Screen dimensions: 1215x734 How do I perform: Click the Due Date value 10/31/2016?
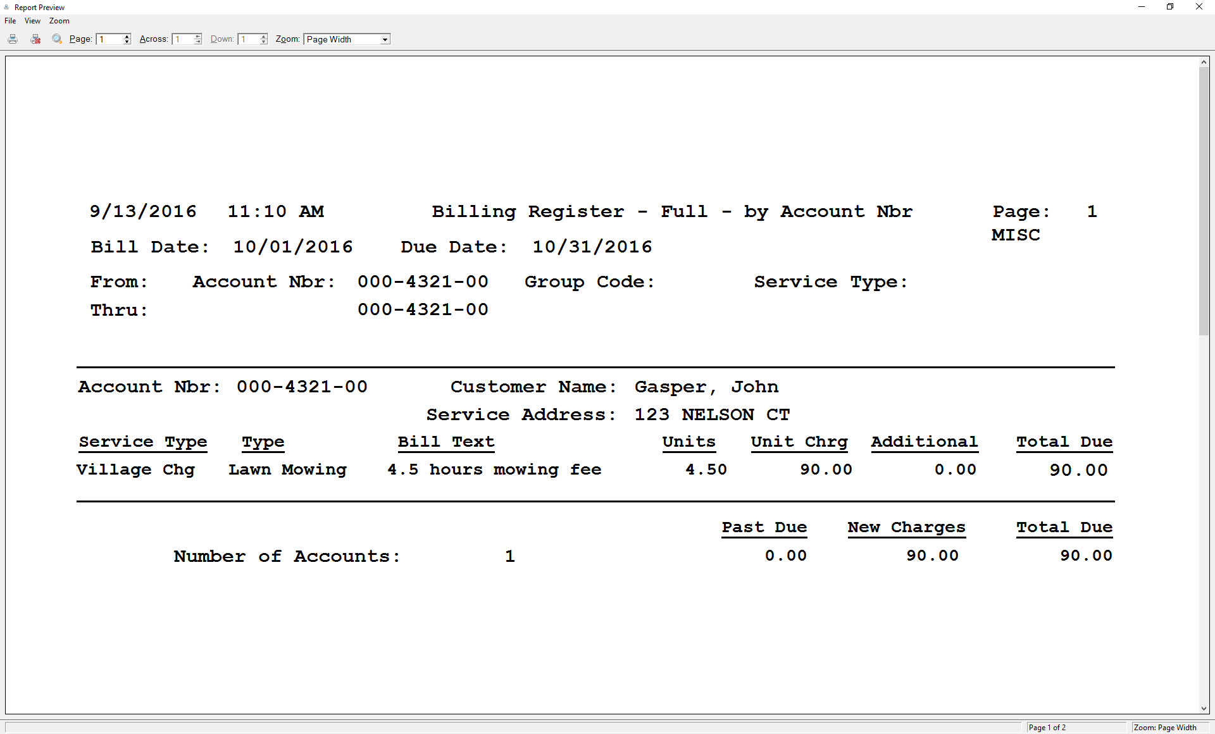pos(592,247)
